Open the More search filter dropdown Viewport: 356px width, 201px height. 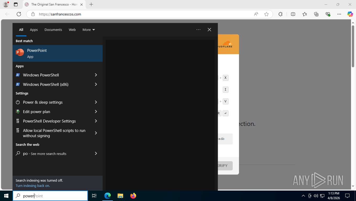point(88,30)
